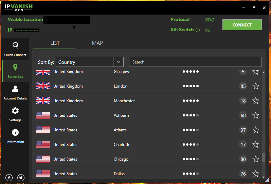Open the Sort By Country dropdown arrow

[x=118, y=62]
